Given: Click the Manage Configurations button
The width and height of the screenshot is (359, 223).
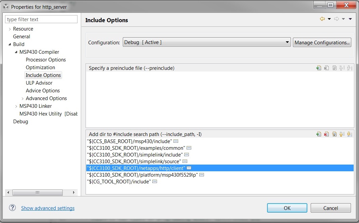Looking at the screenshot, I should [322, 42].
